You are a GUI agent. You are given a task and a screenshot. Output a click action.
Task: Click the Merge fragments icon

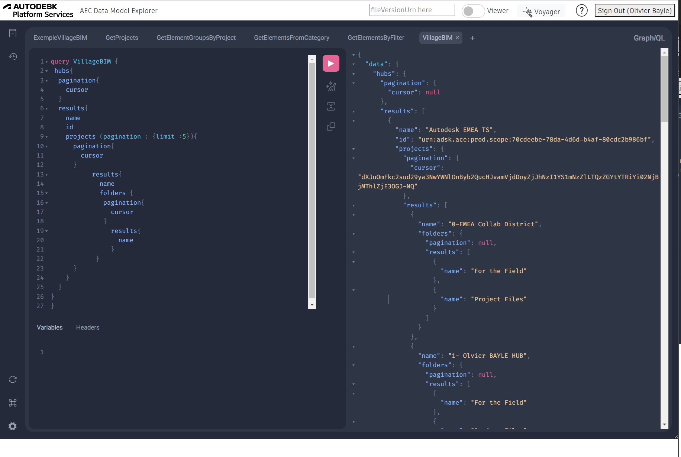331,107
